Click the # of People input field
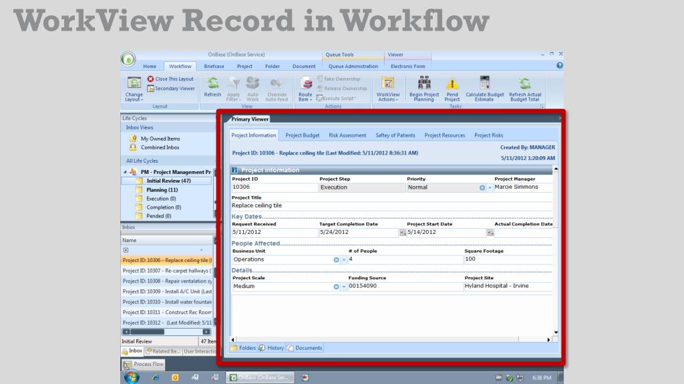 click(405, 259)
